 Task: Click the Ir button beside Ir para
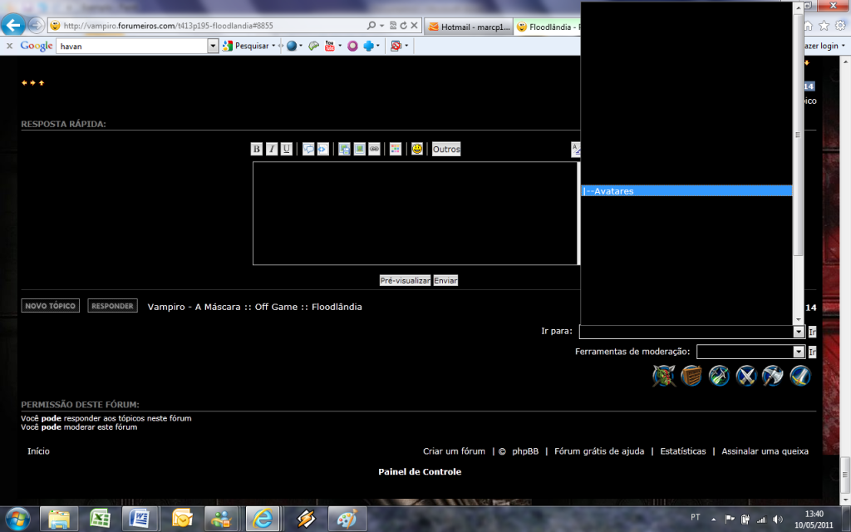[812, 332]
